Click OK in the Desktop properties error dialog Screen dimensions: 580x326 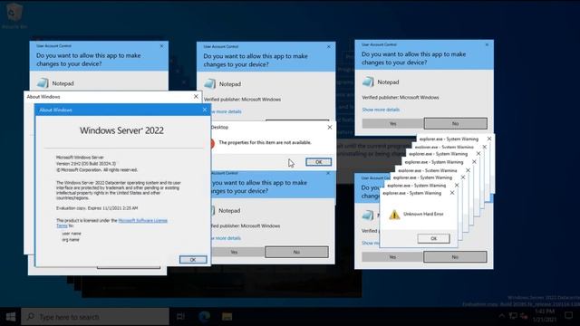(318, 162)
